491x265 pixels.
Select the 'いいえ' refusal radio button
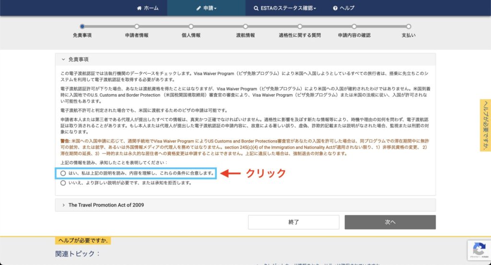click(63, 183)
